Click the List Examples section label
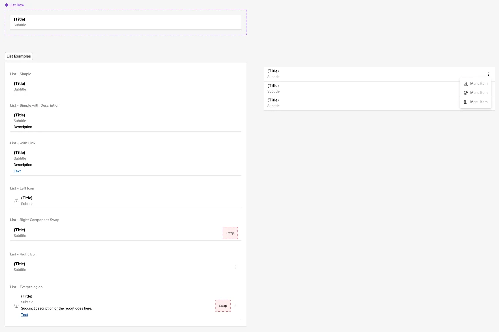 coord(18,56)
